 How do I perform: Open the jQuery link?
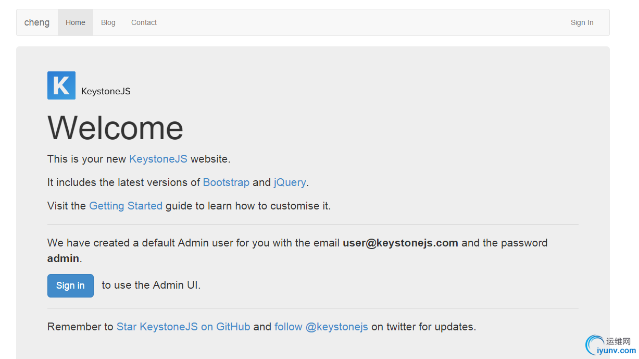coord(290,182)
